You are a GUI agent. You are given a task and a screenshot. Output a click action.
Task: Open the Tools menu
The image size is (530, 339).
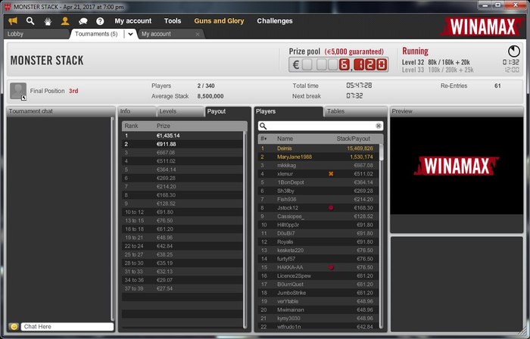pyautogui.click(x=173, y=21)
